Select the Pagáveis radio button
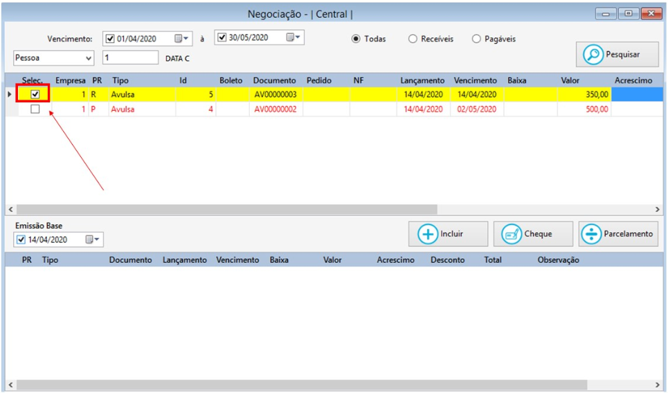 tap(476, 39)
